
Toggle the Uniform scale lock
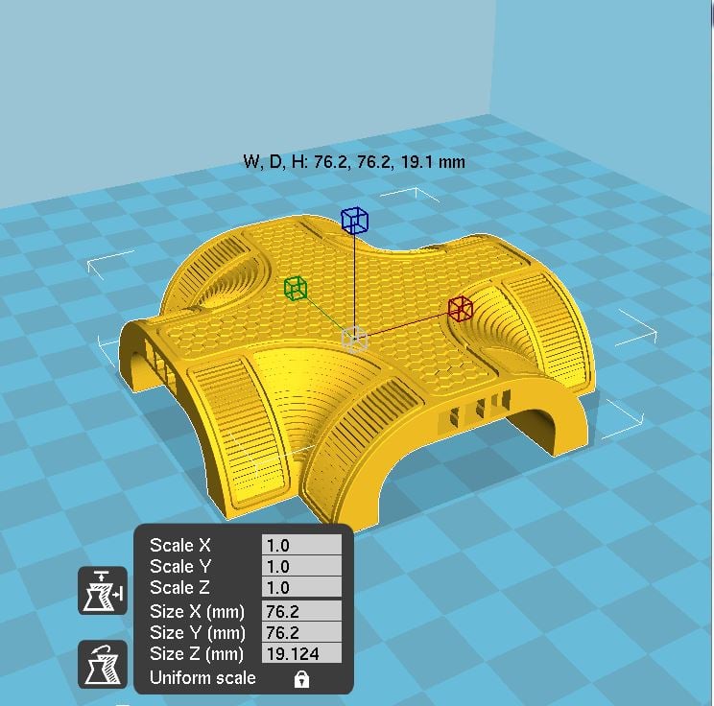point(301,679)
